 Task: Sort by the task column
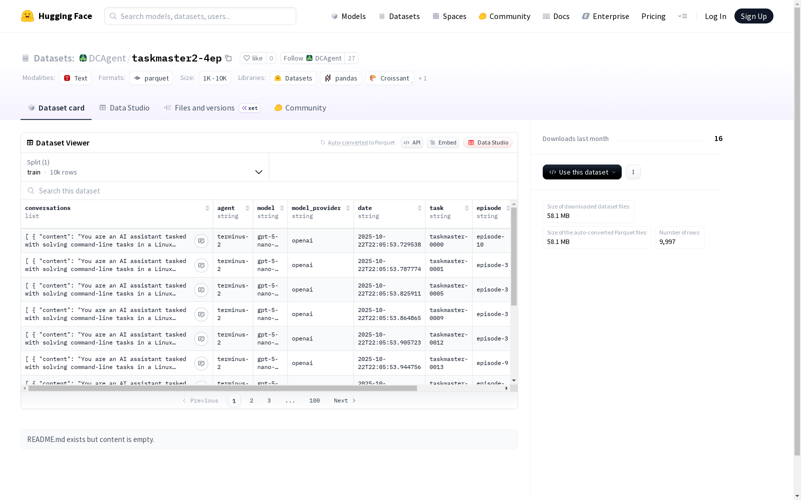pyautogui.click(x=467, y=208)
